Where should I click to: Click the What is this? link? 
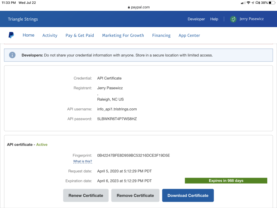(83, 161)
